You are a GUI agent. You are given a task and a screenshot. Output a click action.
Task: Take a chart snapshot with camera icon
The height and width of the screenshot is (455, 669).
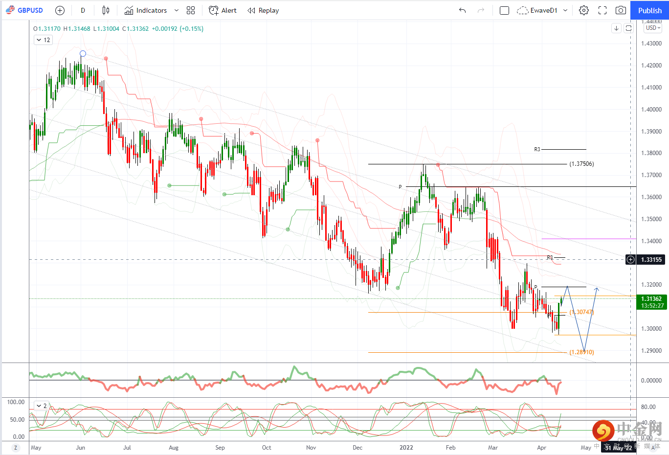click(621, 10)
